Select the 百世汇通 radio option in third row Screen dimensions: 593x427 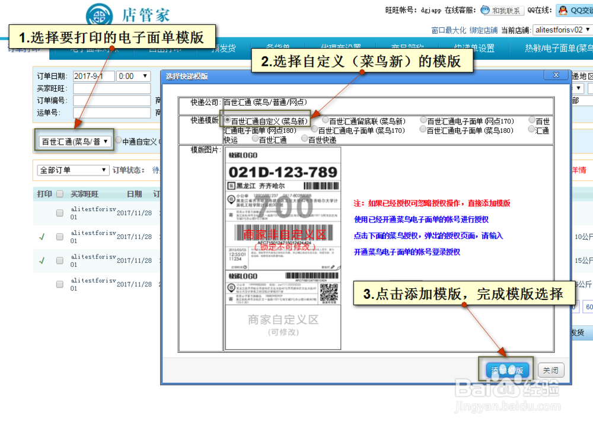click(x=255, y=138)
